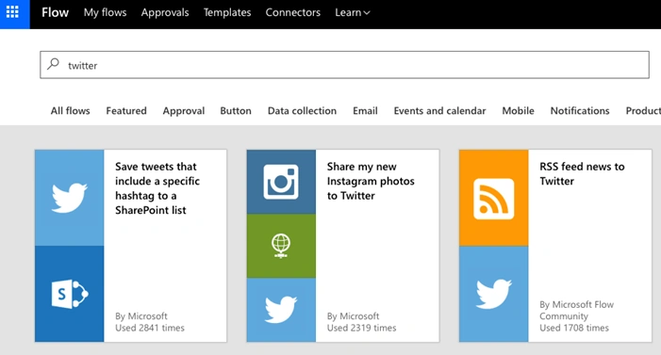
Task: Click SharePoint icon on Save tweets card
Action: [x=69, y=294]
